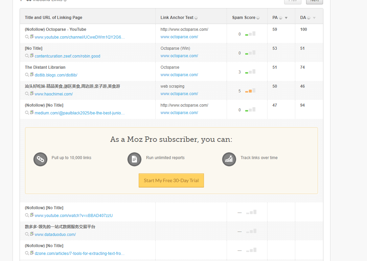The height and width of the screenshot is (261, 367).
Task: Sort by DA using the arrow
Action: [x=314, y=18]
